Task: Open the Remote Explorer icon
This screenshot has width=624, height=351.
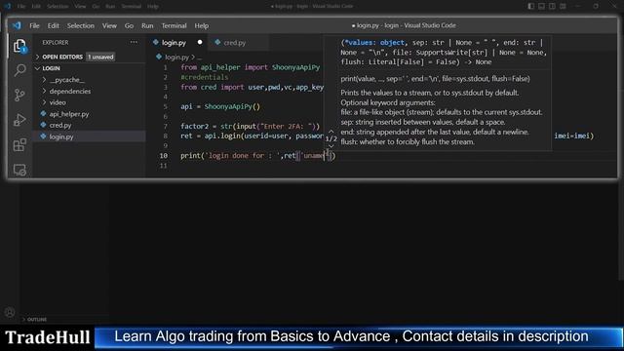Action: (x=19, y=170)
